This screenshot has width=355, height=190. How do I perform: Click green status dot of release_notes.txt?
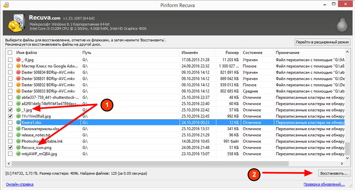tap(18, 135)
